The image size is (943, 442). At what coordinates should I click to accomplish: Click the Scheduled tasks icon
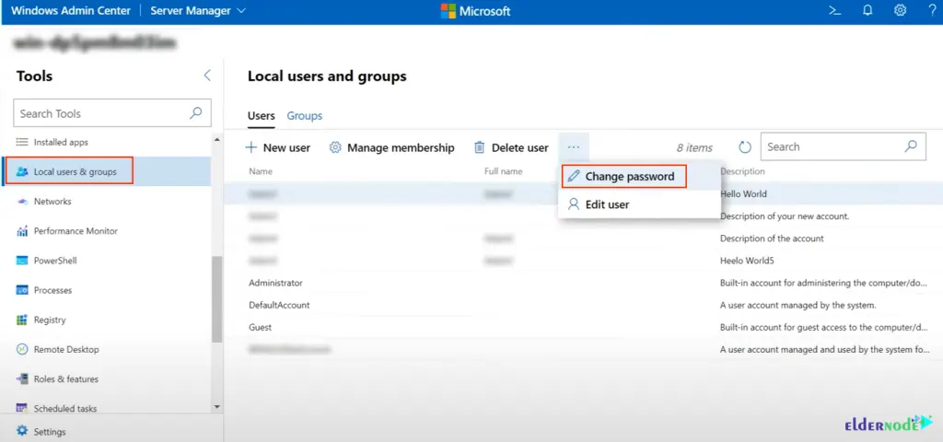[22, 408]
